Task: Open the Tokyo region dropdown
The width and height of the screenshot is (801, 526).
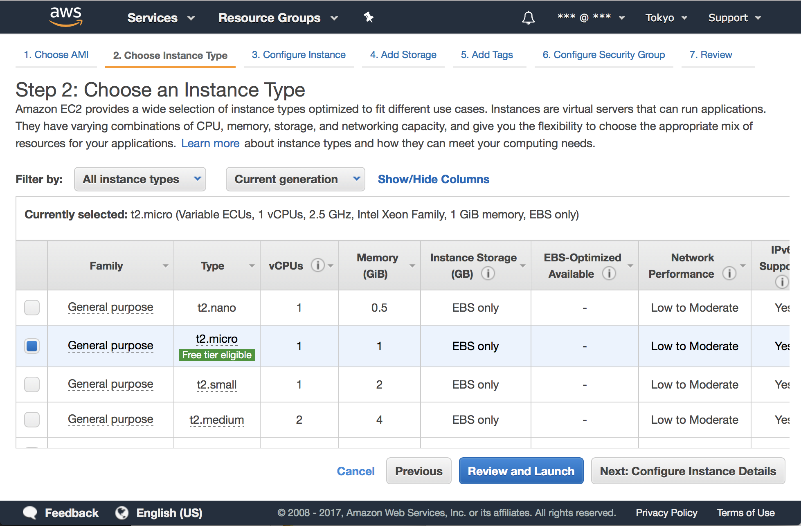Action: (x=666, y=18)
